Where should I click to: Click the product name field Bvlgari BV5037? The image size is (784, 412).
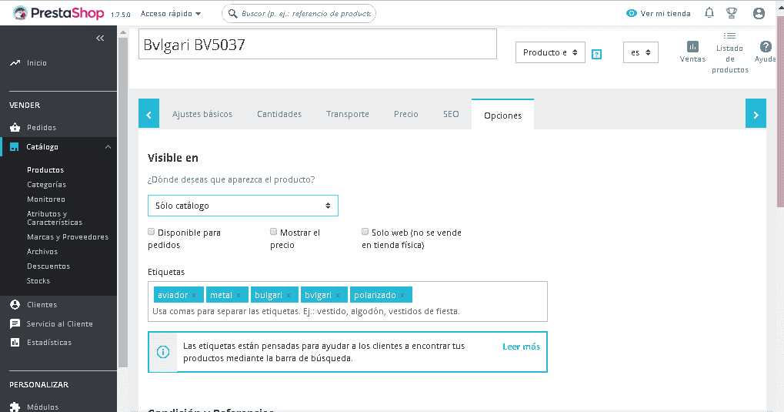318,45
